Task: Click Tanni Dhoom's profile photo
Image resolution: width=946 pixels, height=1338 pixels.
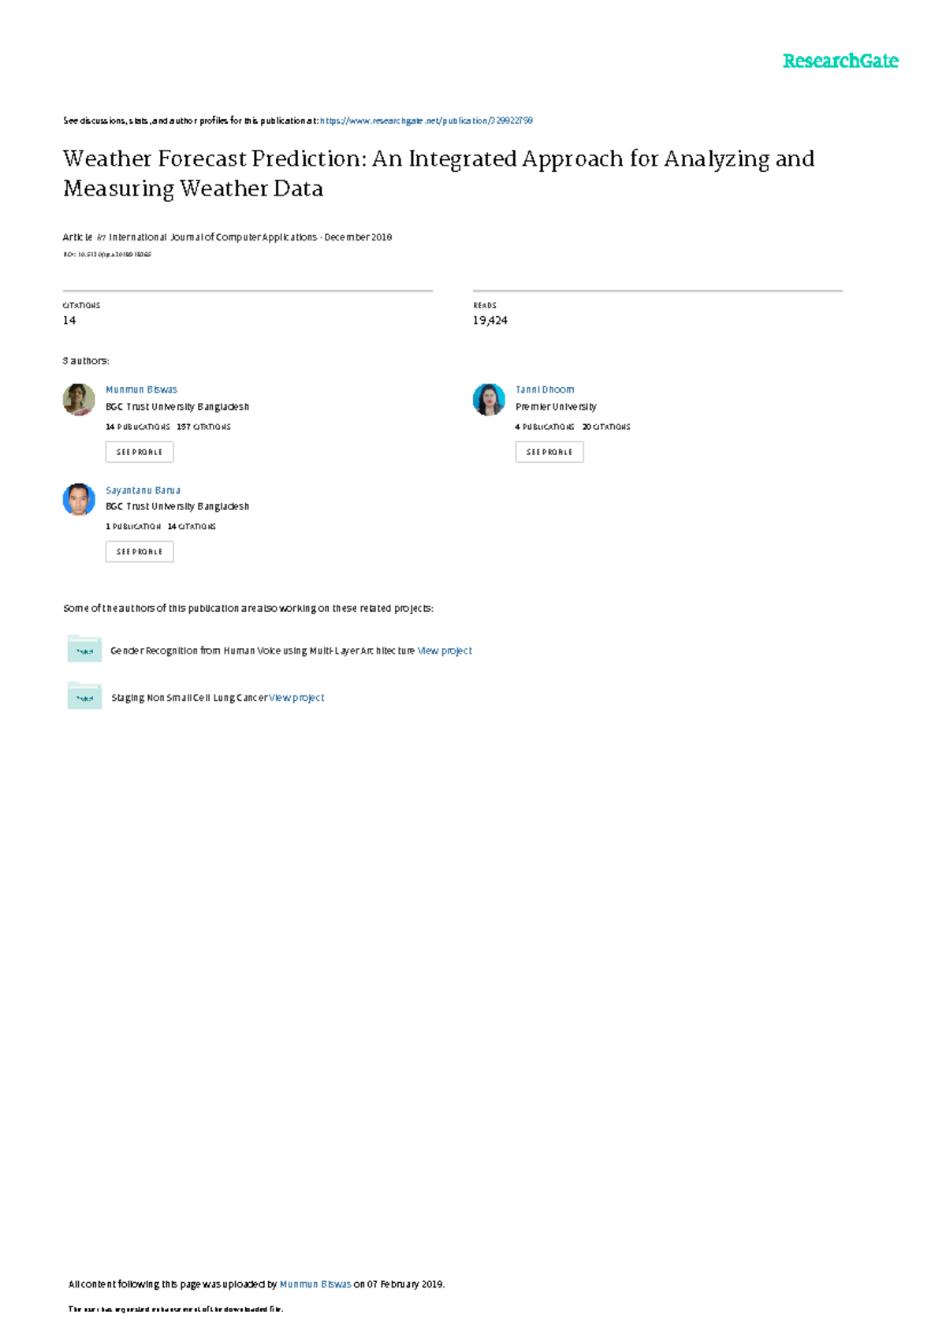Action: coord(489,400)
